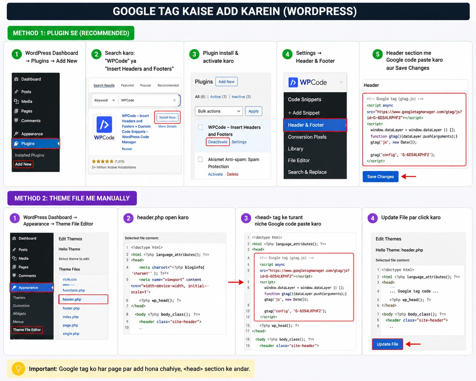The width and height of the screenshot is (476, 381).
Task: Click the WPCode header logo icon
Action: [293, 82]
